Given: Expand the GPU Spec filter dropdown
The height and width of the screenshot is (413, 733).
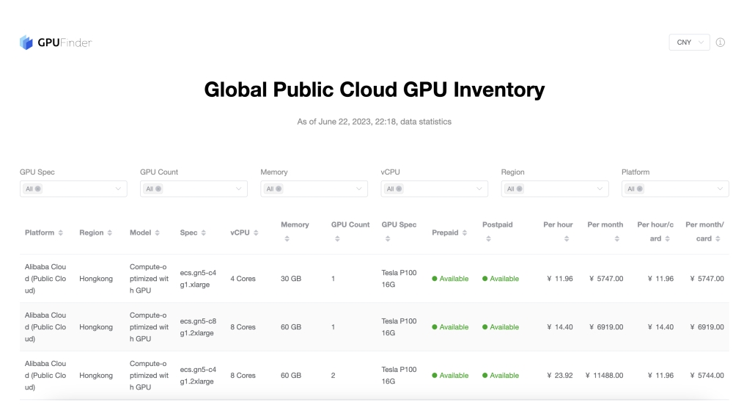Looking at the screenshot, I should pyautogui.click(x=73, y=189).
